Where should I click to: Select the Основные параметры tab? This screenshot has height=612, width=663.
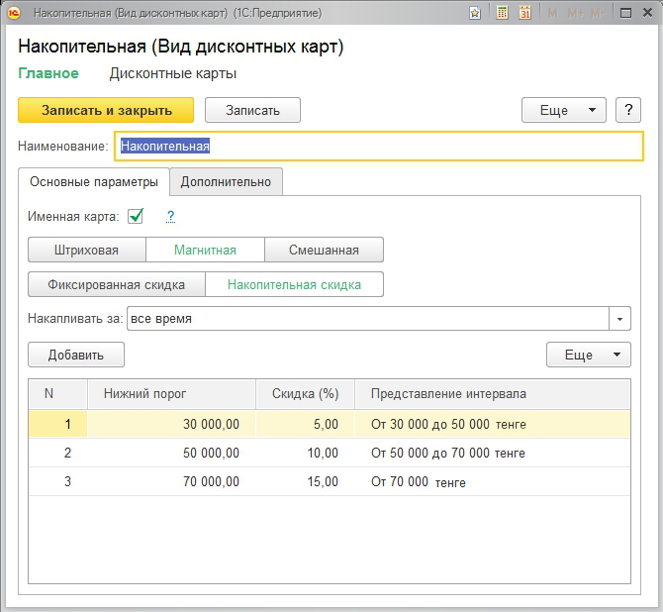94,182
